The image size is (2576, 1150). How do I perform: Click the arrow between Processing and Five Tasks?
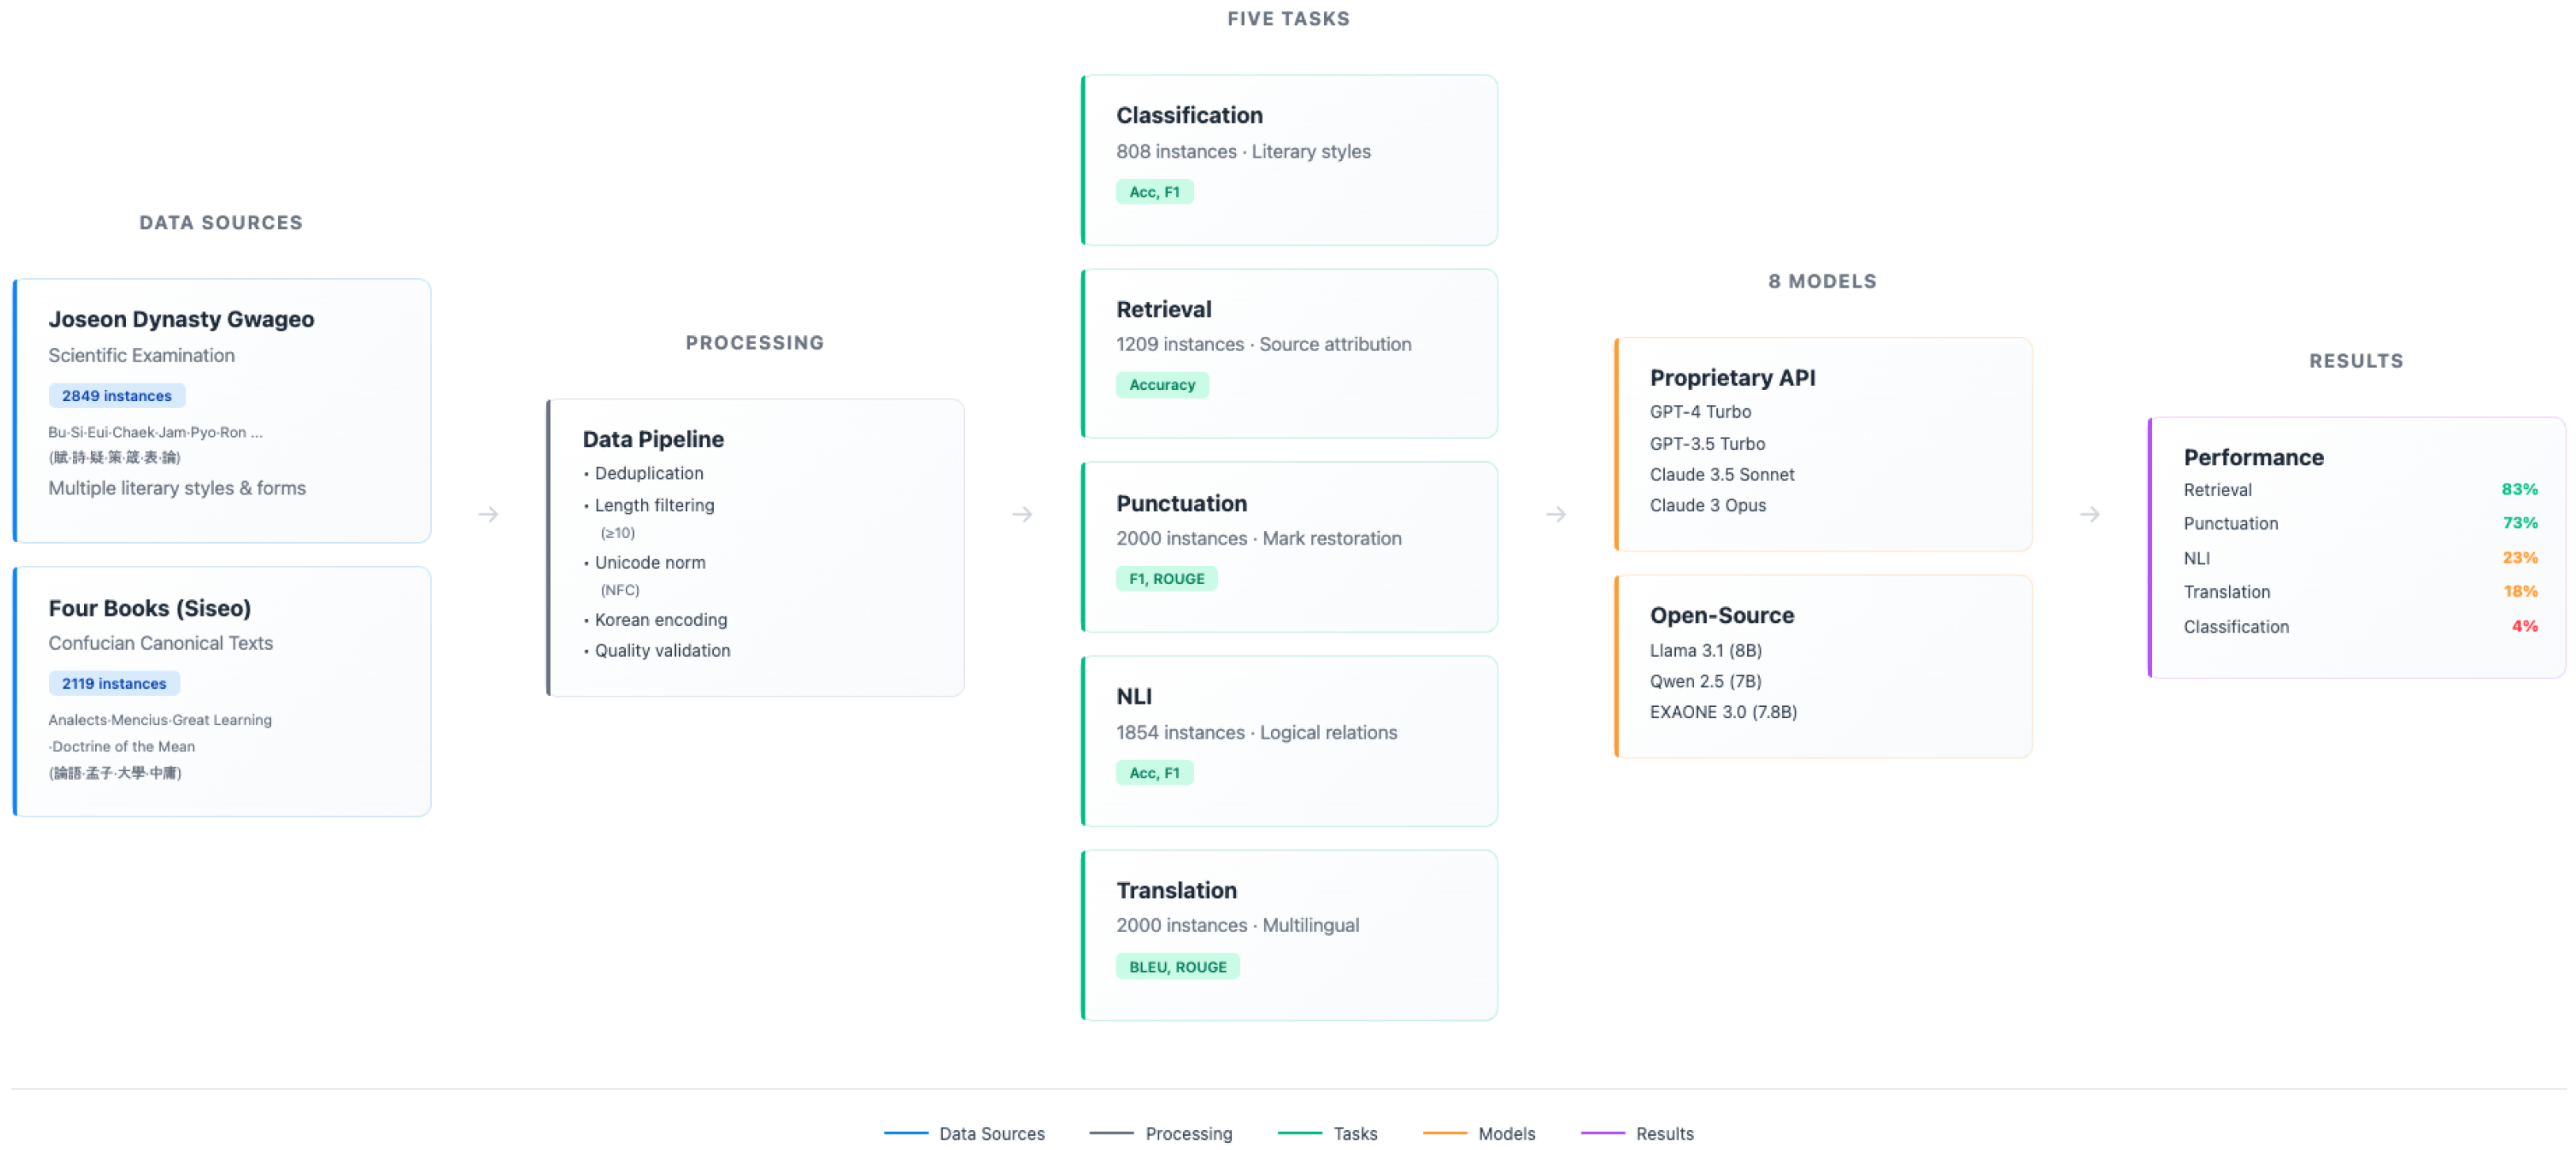(x=1022, y=514)
